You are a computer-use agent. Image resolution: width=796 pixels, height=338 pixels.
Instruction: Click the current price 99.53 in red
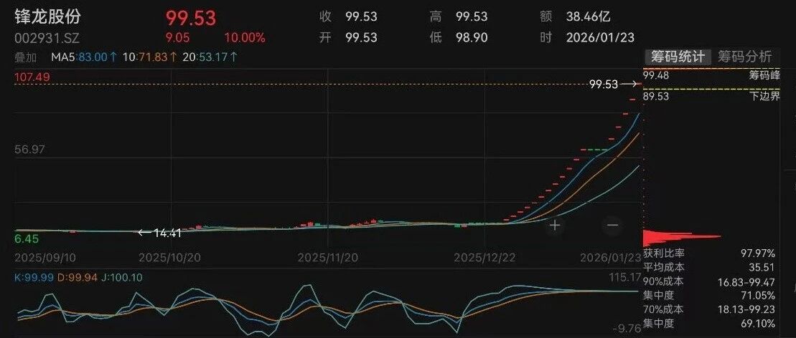click(191, 18)
